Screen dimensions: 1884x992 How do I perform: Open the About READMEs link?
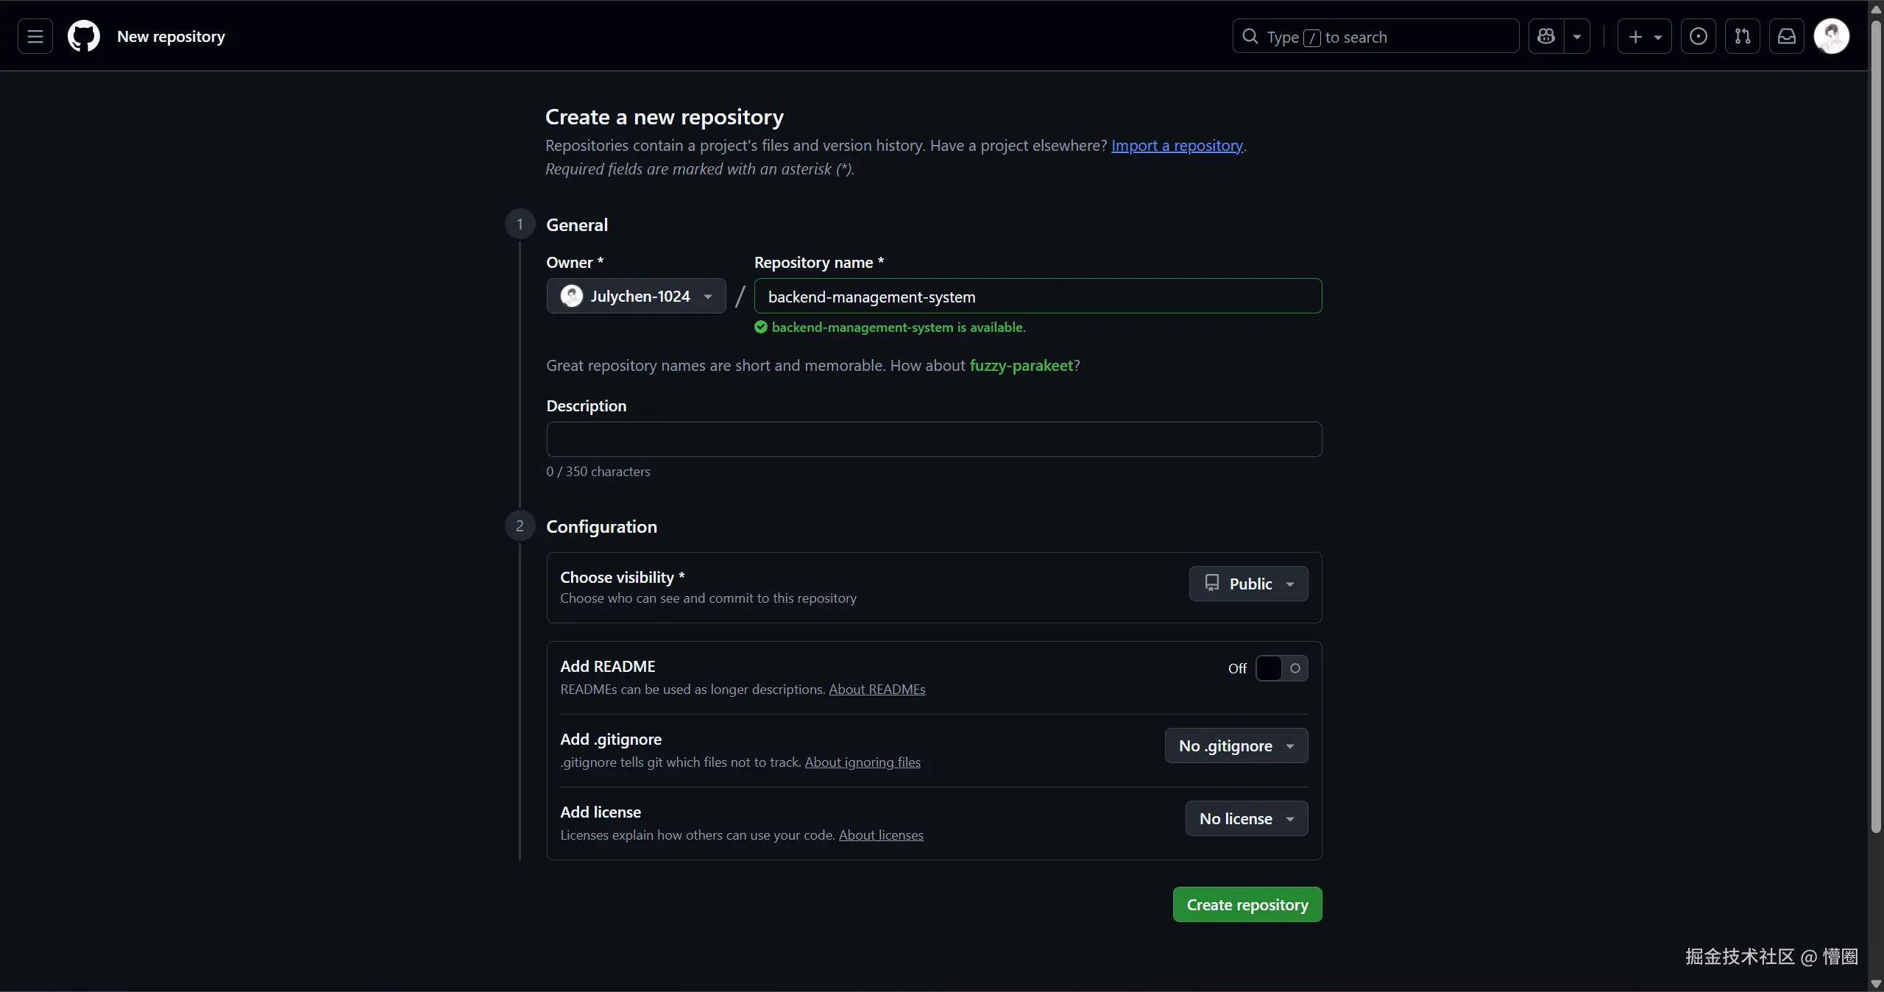(x=877, y=690)
